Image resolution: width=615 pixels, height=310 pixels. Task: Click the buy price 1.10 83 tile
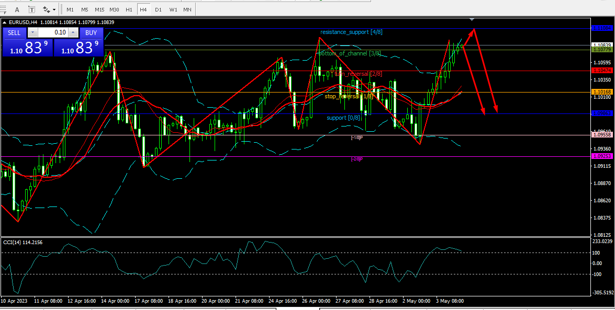coord(79,48)
